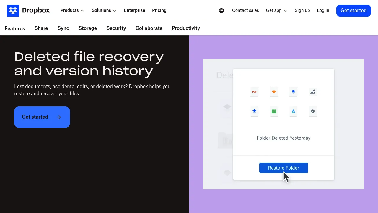Click the image file icon with mountains

(313, 92)
